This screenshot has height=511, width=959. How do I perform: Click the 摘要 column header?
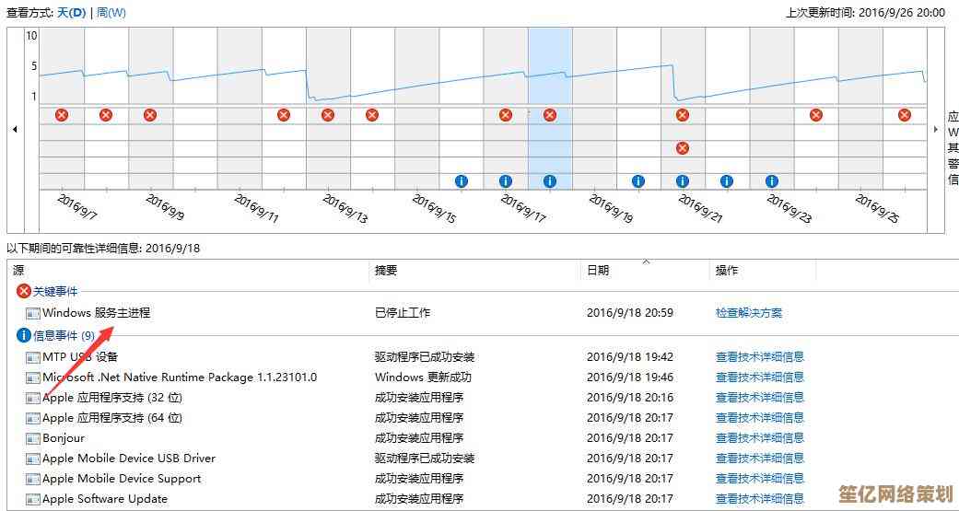[386, 271]
